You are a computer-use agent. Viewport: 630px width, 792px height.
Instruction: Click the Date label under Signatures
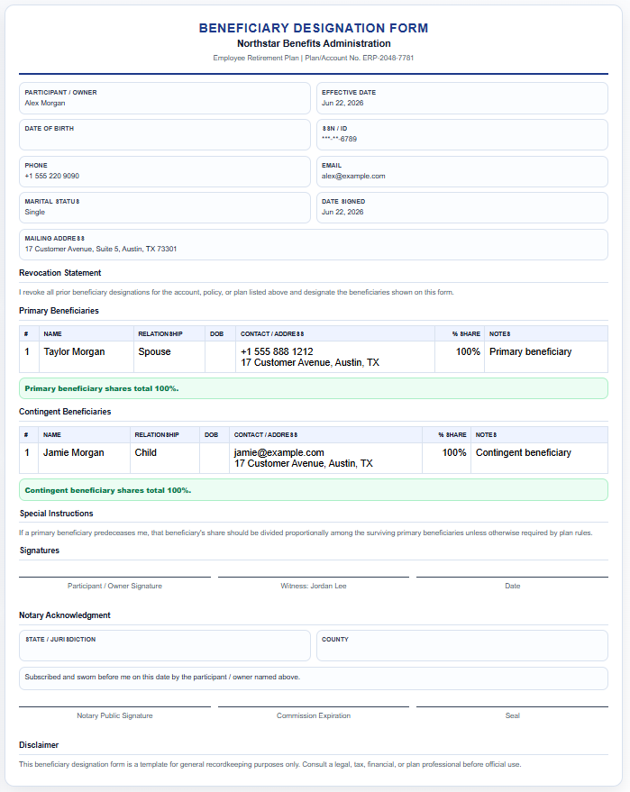tap(512, 586)
